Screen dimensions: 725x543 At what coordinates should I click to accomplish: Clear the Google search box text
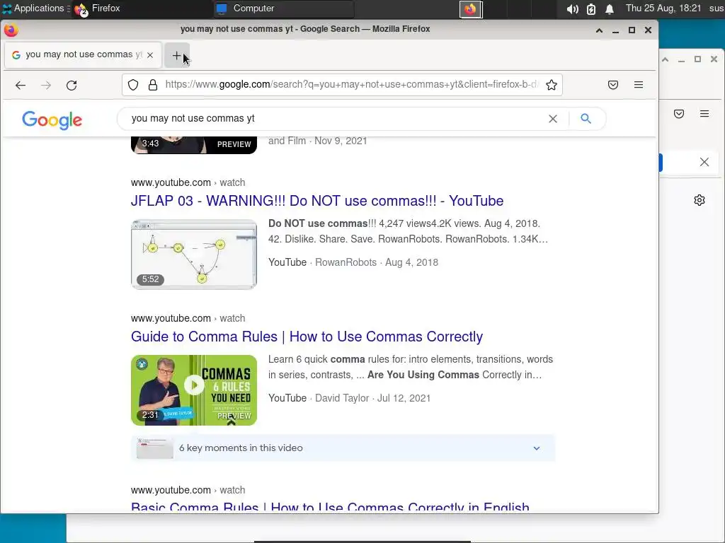[552, 119]
